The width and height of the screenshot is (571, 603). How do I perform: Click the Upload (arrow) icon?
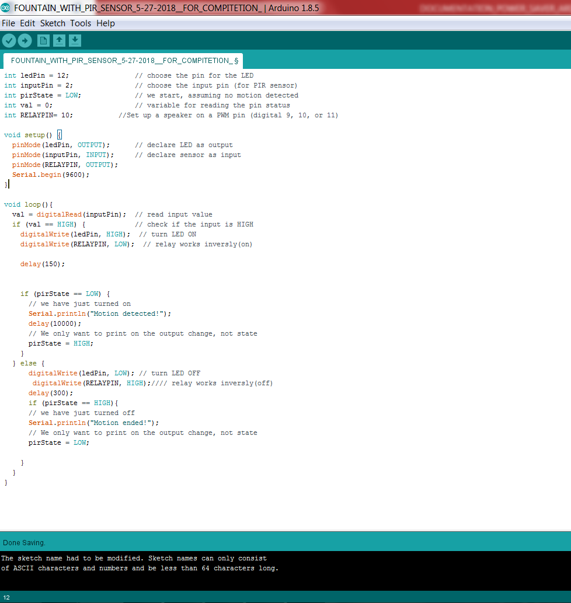[x=25, y=40]
